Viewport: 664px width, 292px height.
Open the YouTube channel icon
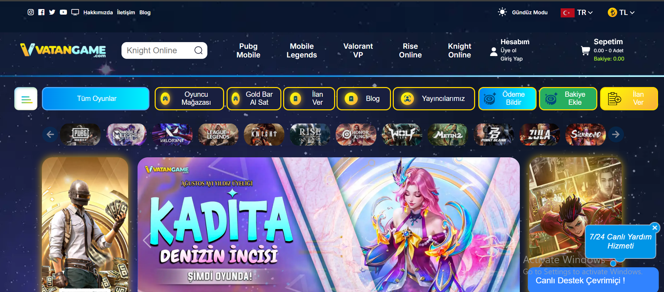point(63,12)
